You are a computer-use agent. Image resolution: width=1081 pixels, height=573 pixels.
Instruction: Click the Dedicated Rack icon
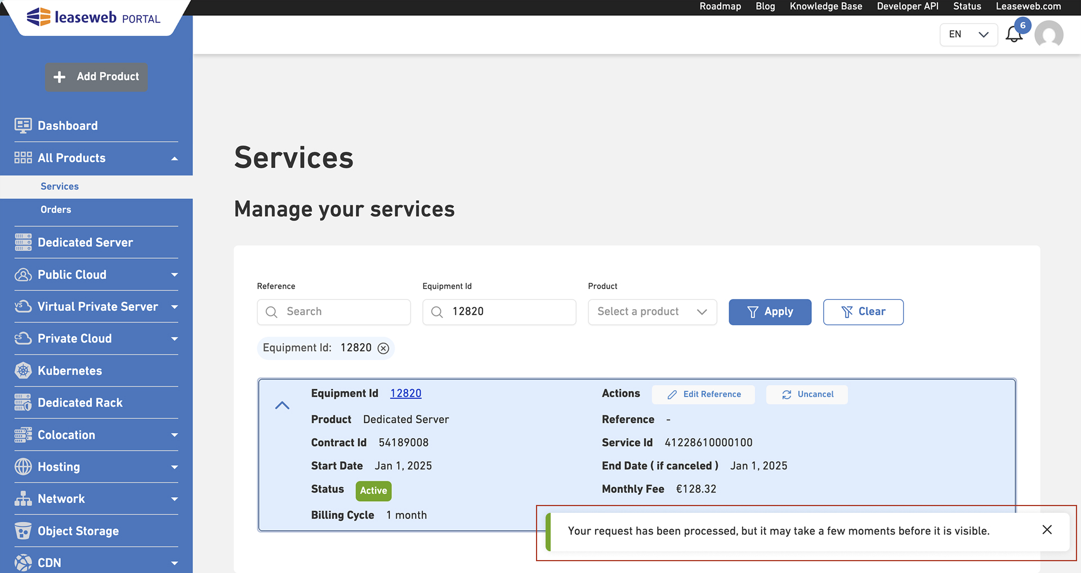click(x=23, y=403)
